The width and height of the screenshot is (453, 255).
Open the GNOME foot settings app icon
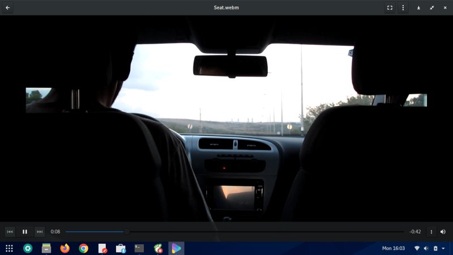[158, 248]
